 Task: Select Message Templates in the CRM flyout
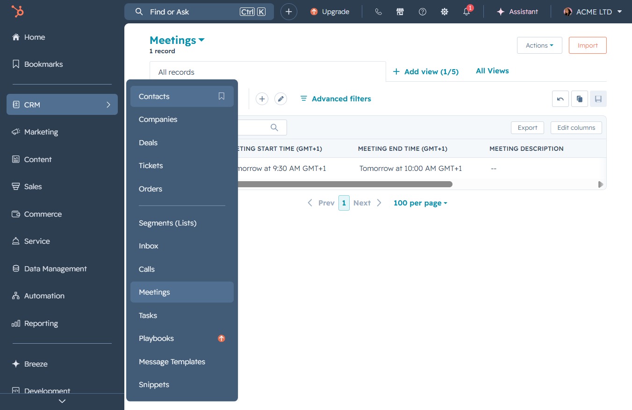click(x=182, y=361)
